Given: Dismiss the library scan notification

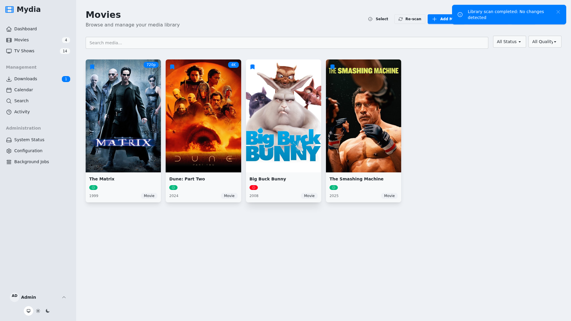Looking at the screenshot, I should click(558, 12).
